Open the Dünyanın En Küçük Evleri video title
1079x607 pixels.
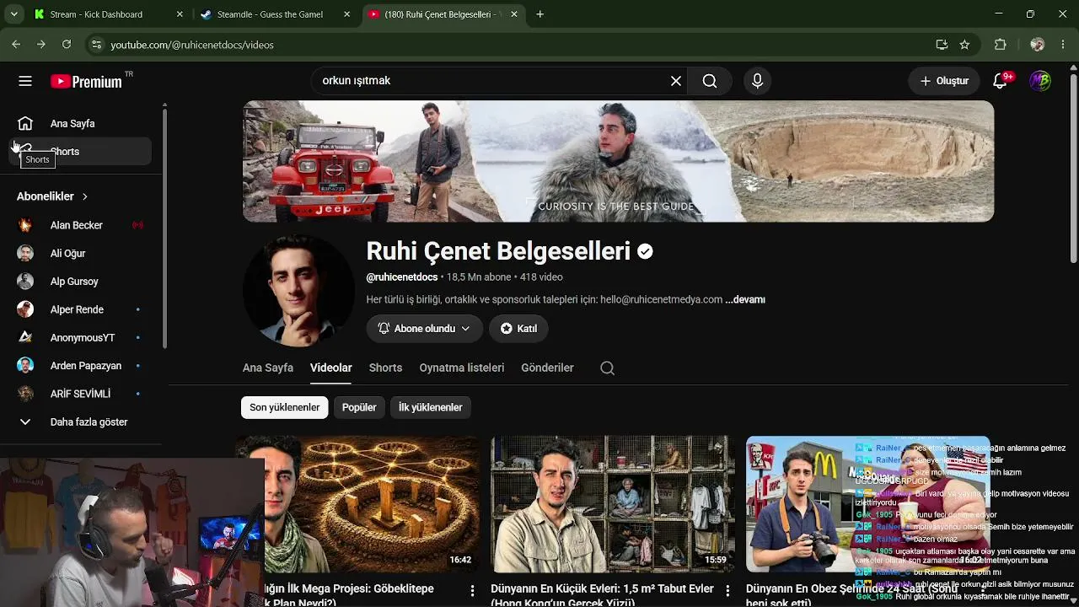602,595
